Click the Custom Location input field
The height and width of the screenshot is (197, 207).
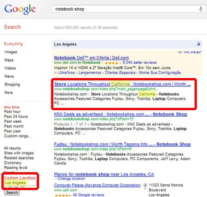click(20, 183)
